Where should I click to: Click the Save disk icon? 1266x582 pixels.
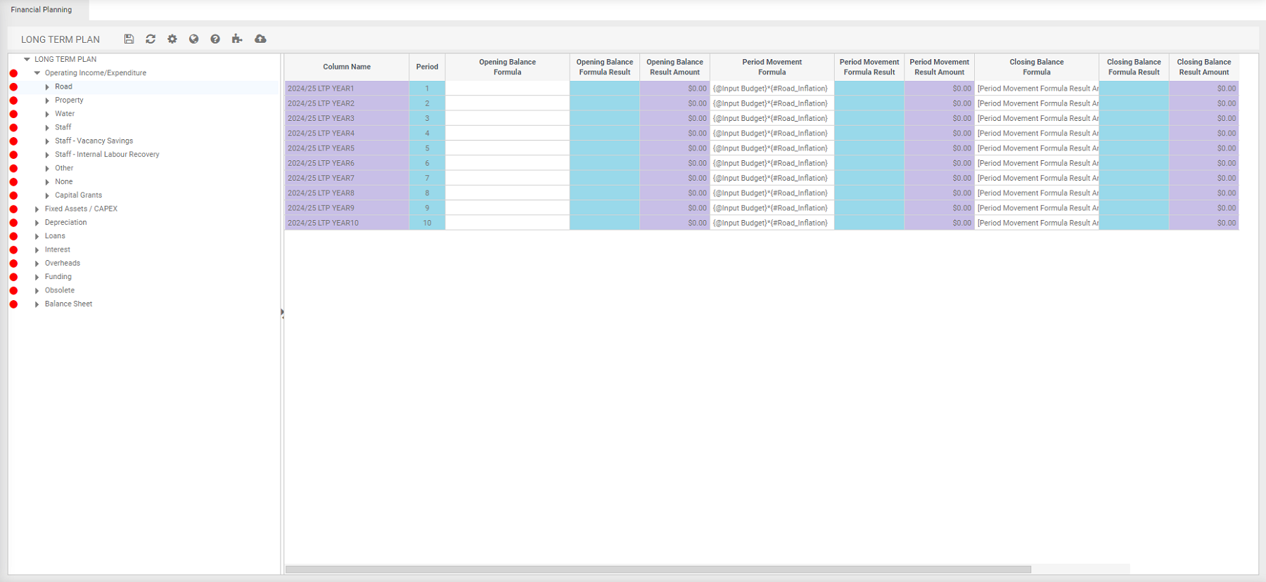click(129, 39)
